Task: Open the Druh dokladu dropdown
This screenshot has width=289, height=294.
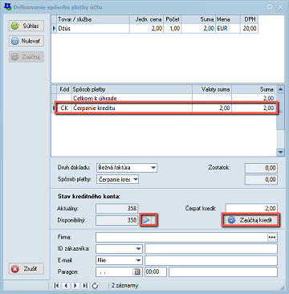Action: 153,168
